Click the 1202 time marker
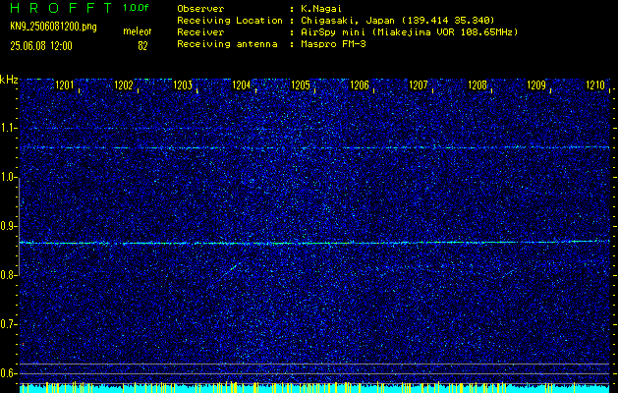This screenshot has height=393, width=618. (x=124, y=84)
